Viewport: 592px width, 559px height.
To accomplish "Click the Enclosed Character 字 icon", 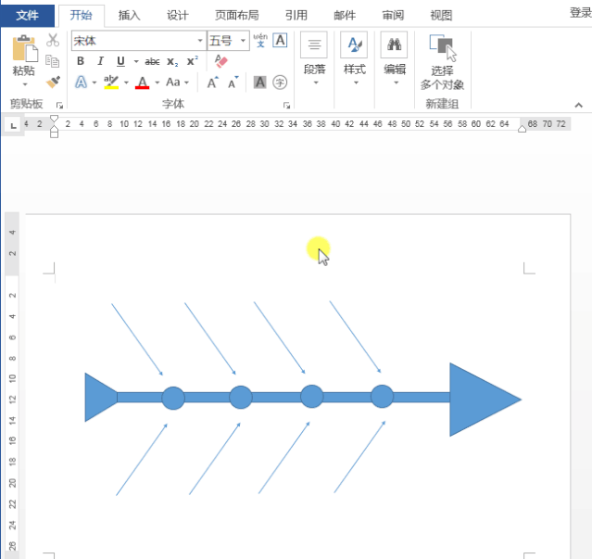I will tap(280, 83).
